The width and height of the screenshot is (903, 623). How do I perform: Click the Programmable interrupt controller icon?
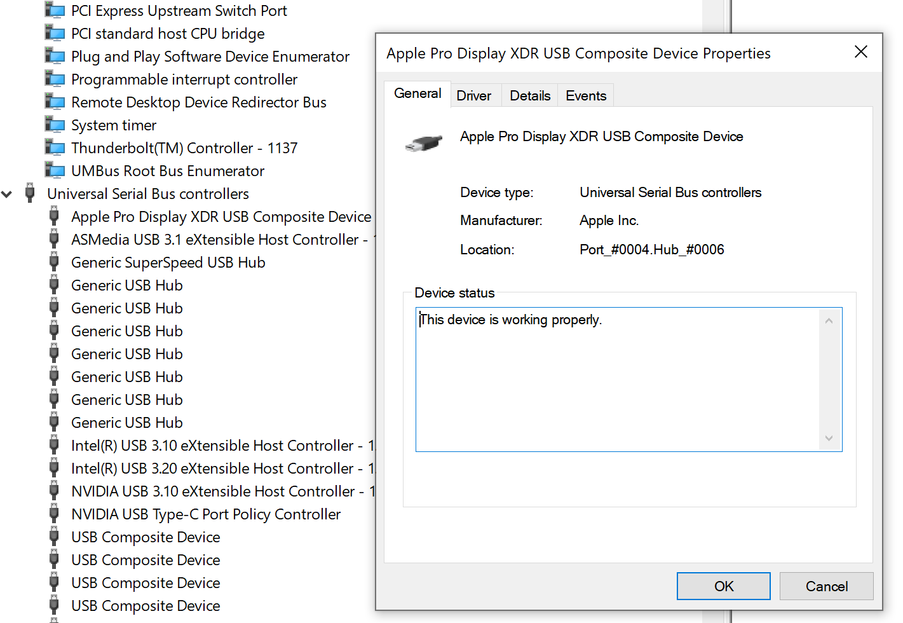click(x=55, y=79)
